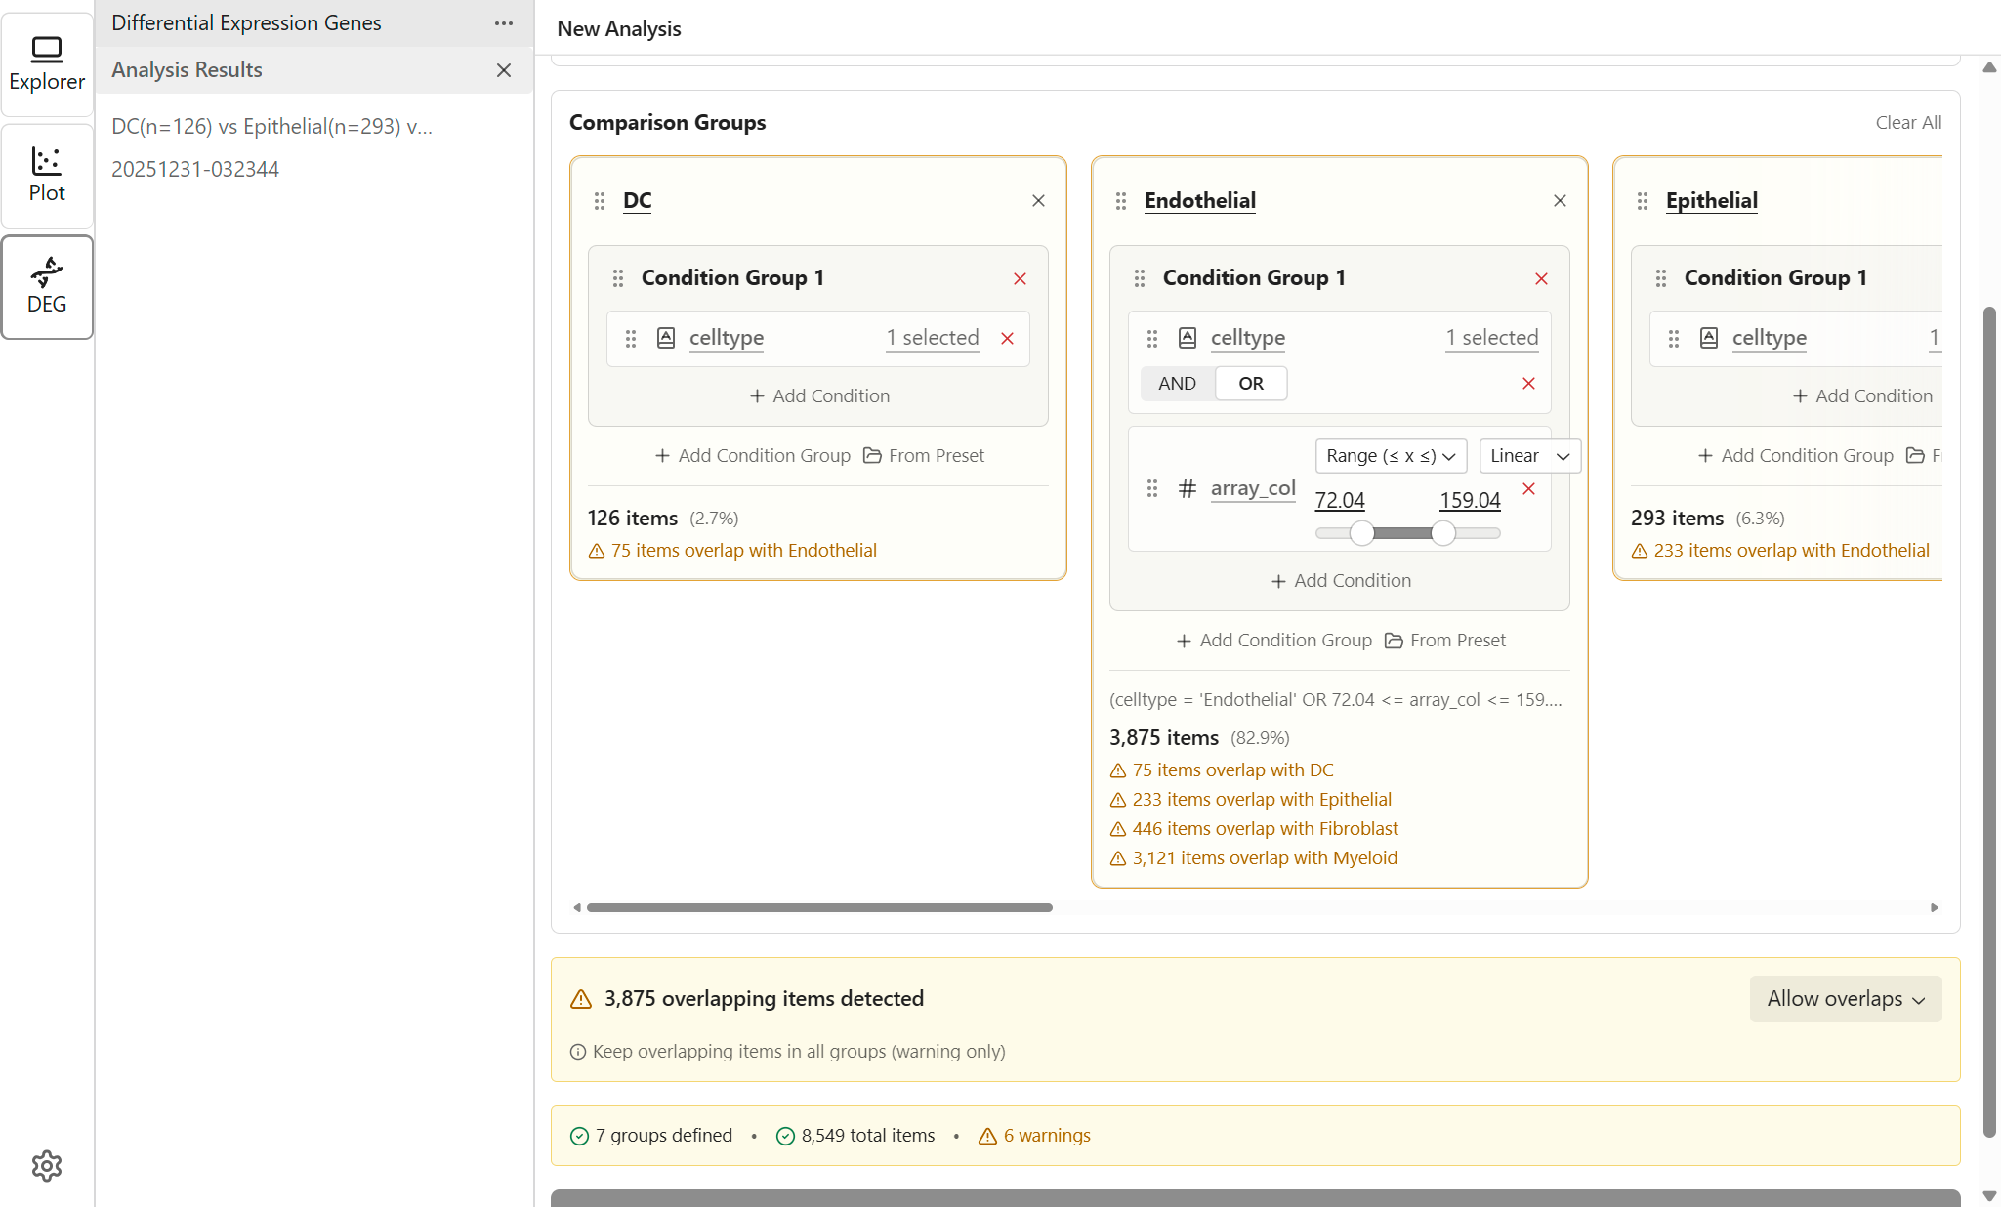Remove the DC group with X
This screenshot has height=1207, width=2001.
click(x=1038, y=201)
